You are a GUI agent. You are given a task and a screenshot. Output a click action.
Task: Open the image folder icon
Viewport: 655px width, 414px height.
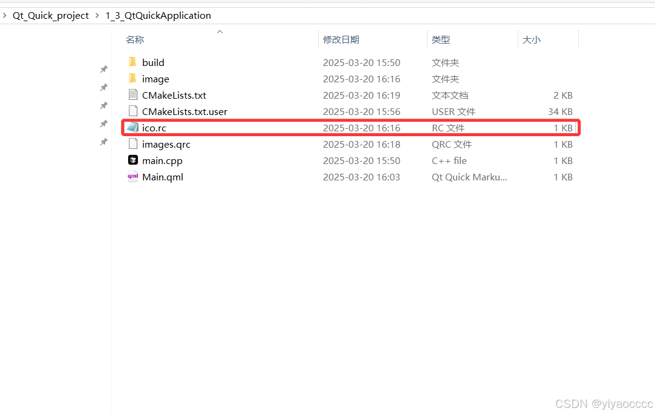click(132, 79)
